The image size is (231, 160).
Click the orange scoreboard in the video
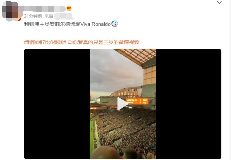pos(137,101)
